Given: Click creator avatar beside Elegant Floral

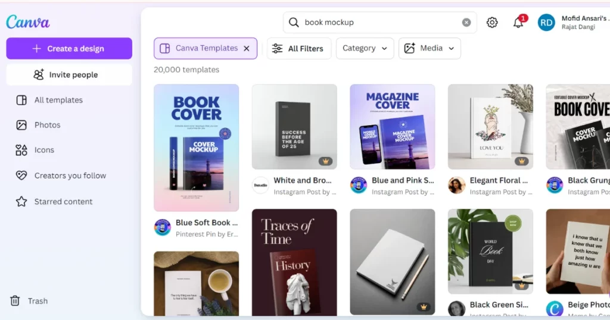Looking at the screenshot, I should (457, 185).
